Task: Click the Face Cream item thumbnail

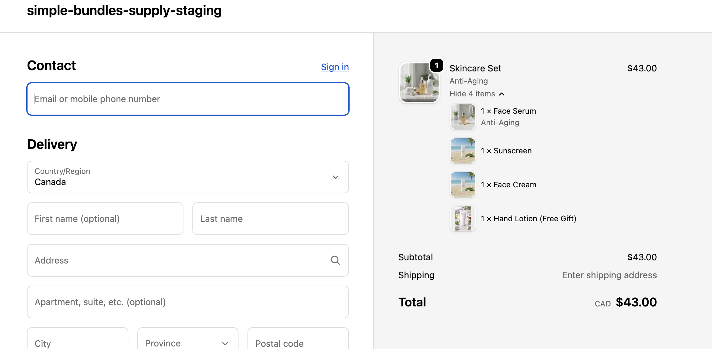Action: (463, 184)
